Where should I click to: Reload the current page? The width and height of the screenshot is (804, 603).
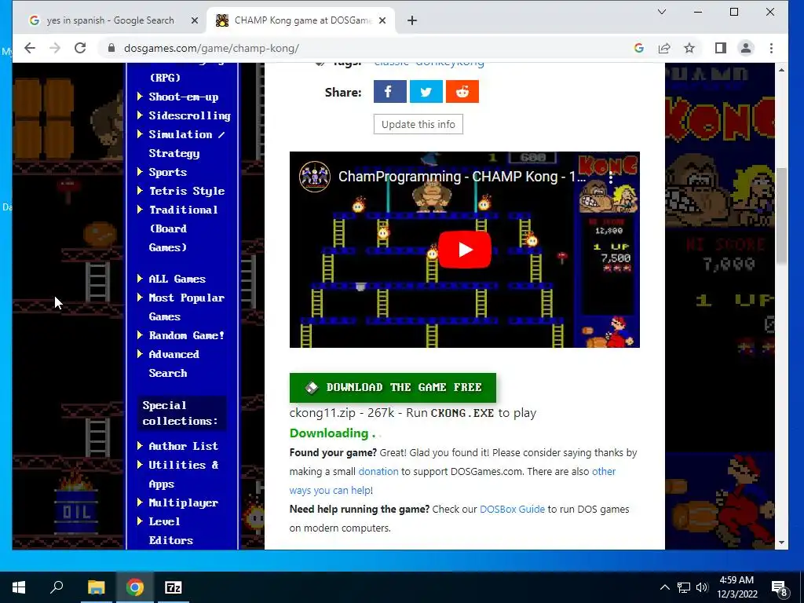click(80, 48)
